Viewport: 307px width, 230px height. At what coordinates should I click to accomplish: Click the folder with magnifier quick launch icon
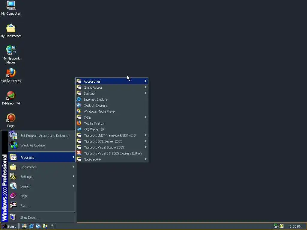tap(45, 226)
